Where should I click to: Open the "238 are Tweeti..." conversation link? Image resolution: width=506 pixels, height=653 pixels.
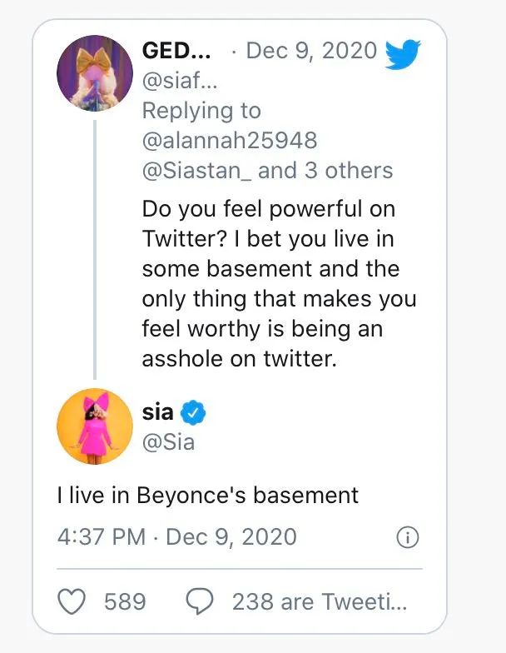click(x=320, y=601)
